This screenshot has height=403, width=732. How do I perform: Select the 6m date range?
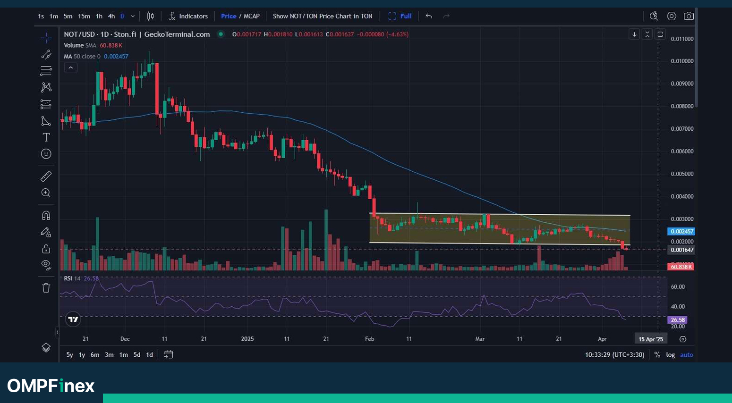click(x=95, y=355)
